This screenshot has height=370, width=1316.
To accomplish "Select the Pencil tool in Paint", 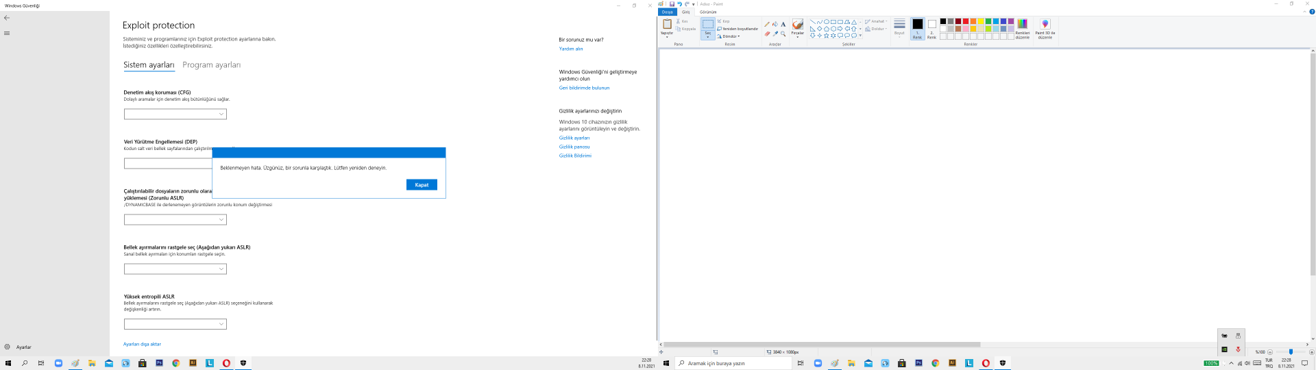I will pos(767,24).
